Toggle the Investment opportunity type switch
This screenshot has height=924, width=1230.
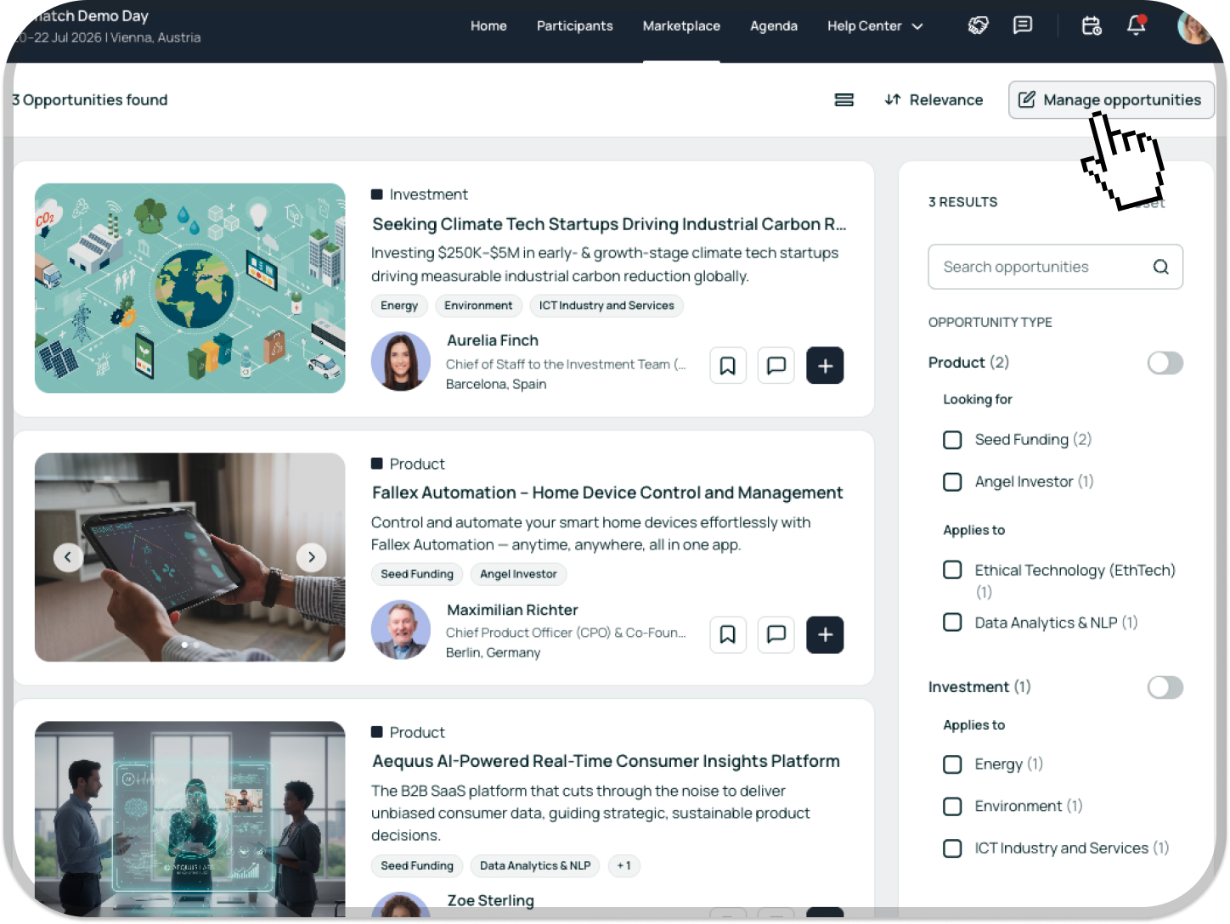(x=1165, y=687)
